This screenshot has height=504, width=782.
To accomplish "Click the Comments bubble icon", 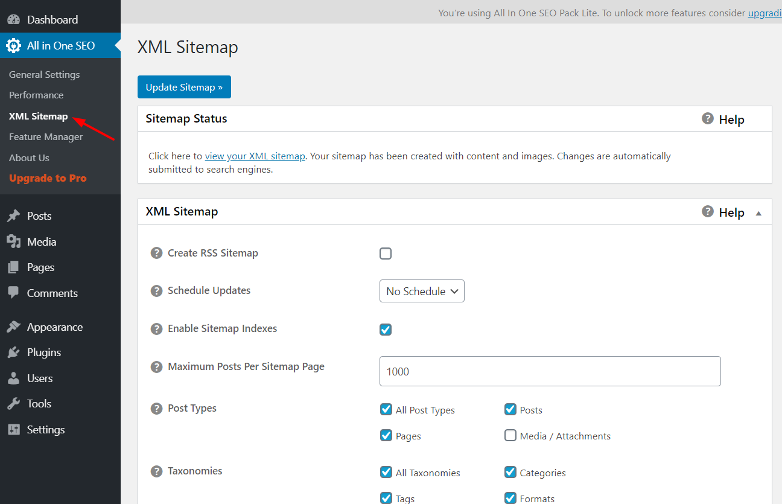I will (x=13, y=293).
